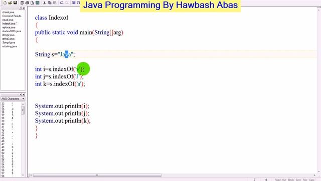Click the Copy toolbar icon
This screenshot has width=321, height=181.
pos(49,3)
